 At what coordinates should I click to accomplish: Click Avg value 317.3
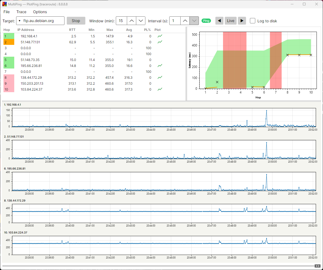click(128, 89)
